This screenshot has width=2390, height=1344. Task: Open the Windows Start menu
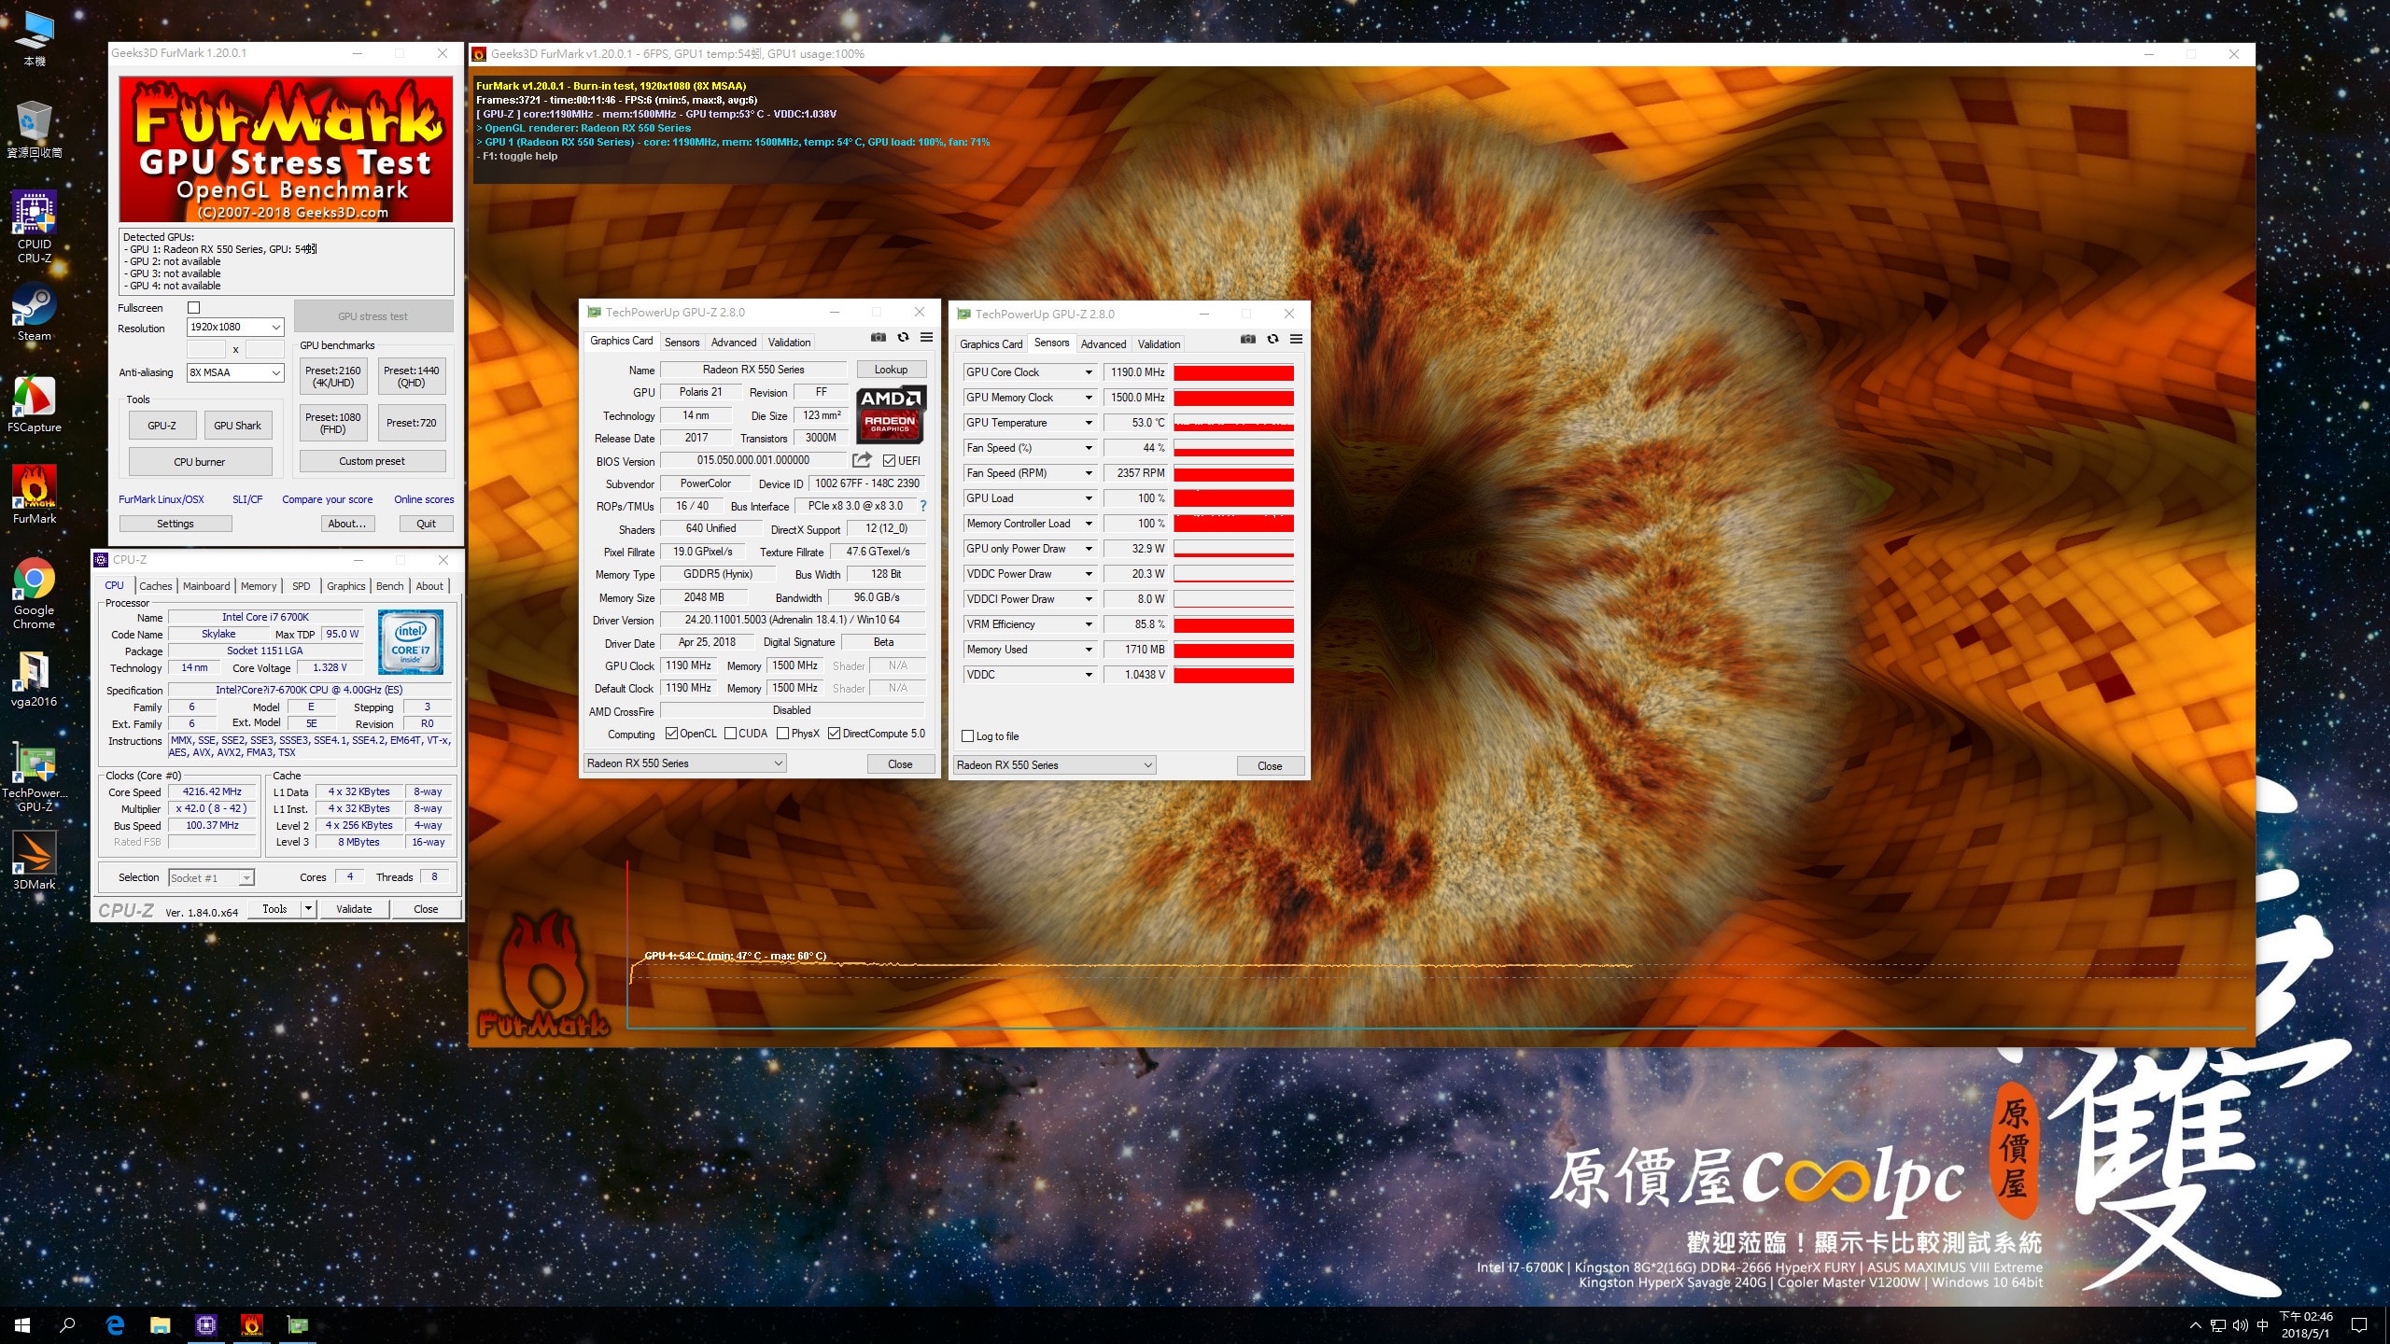[22, 1325]
